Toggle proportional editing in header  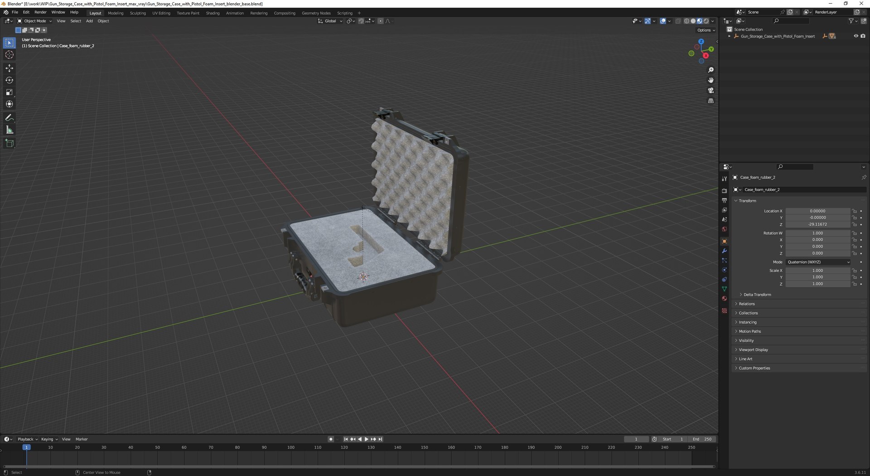(x=380, y=21)
